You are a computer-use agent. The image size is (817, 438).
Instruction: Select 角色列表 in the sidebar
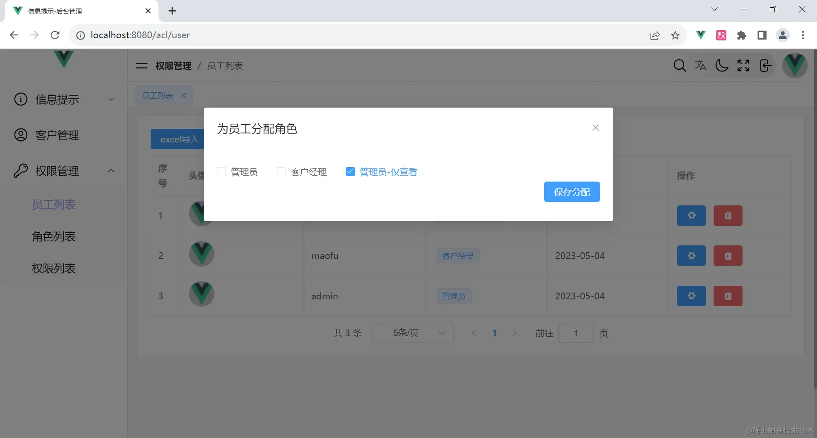pos(54,236)
